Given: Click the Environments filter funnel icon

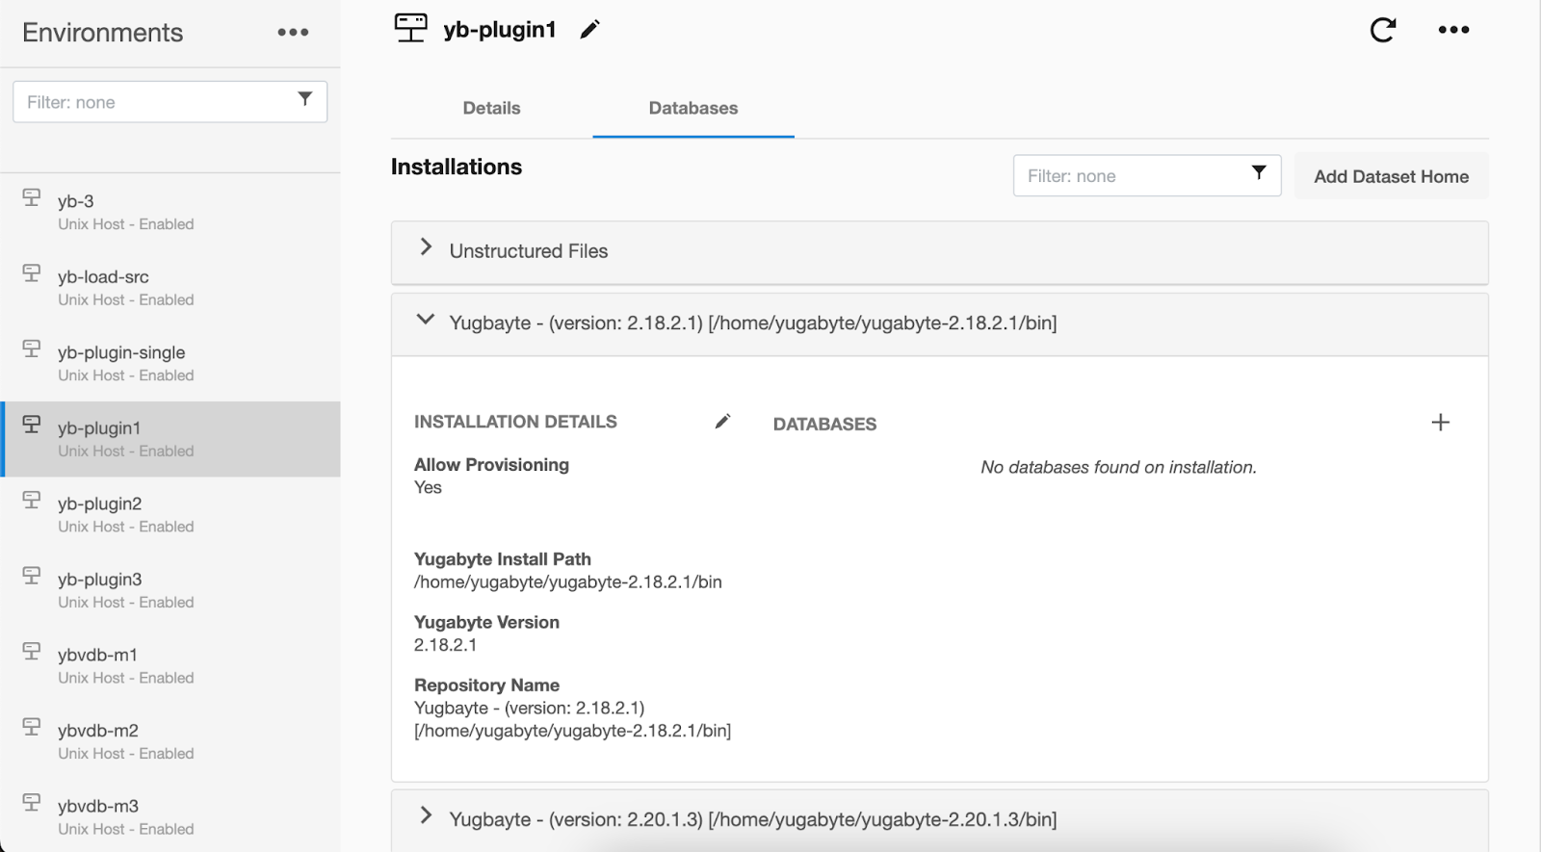Looking at the screenshot, I should (x=304, y=99).
